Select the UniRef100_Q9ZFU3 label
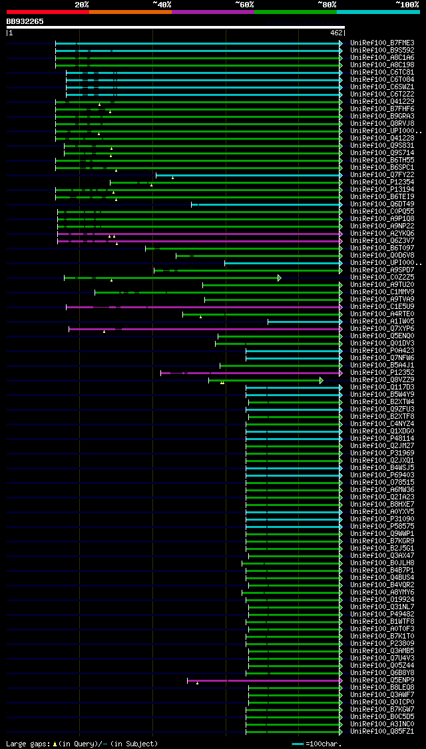Screen dimensions: 426x749 coord(382,409)
